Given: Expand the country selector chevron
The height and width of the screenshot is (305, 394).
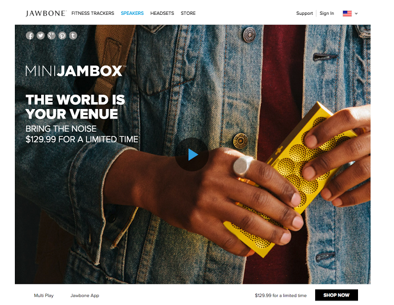Looking at the screenshot, I should point(356,14).
